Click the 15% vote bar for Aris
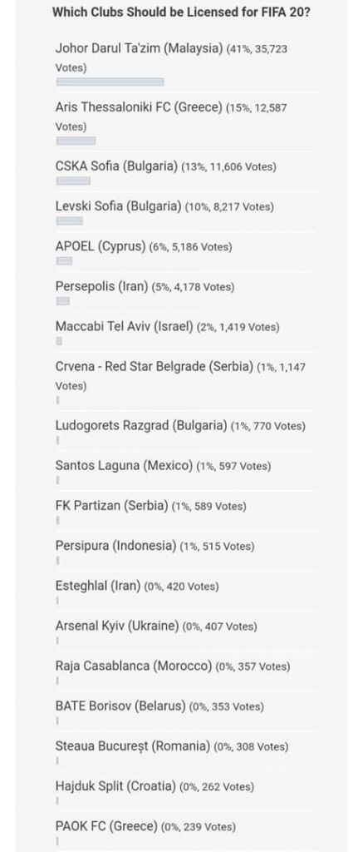The width and height of the screenshot is (363, 852). (76, 141)
